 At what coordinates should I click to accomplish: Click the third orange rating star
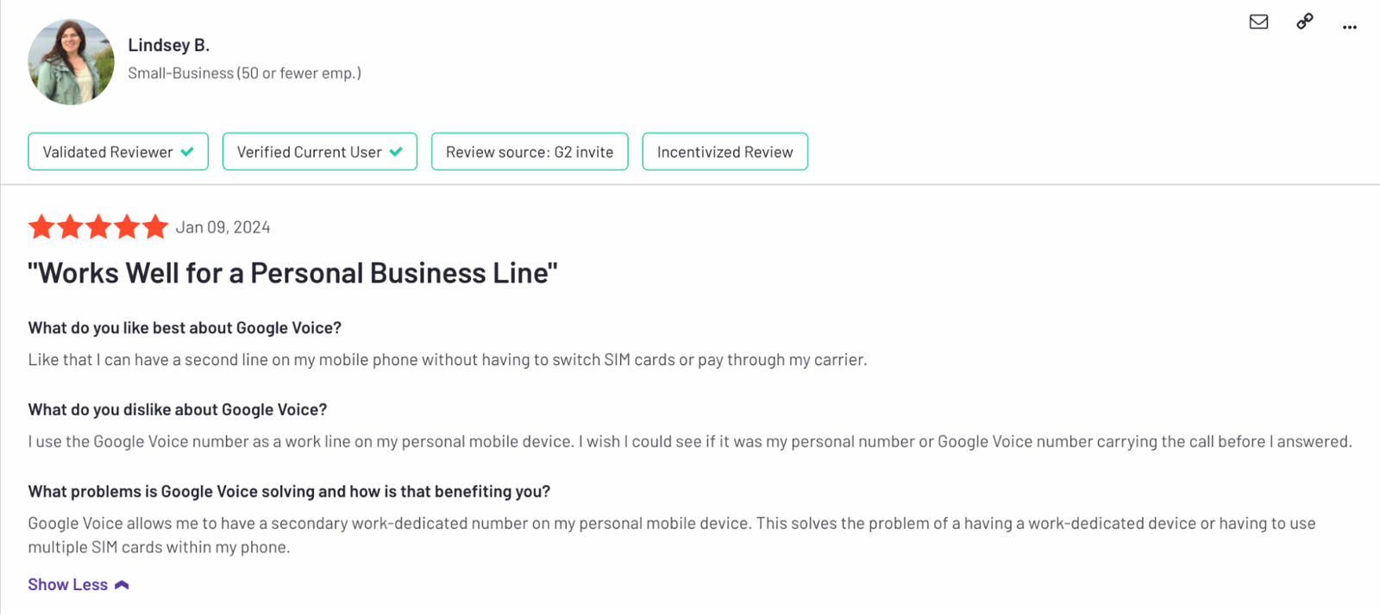[x=98, y=227]
